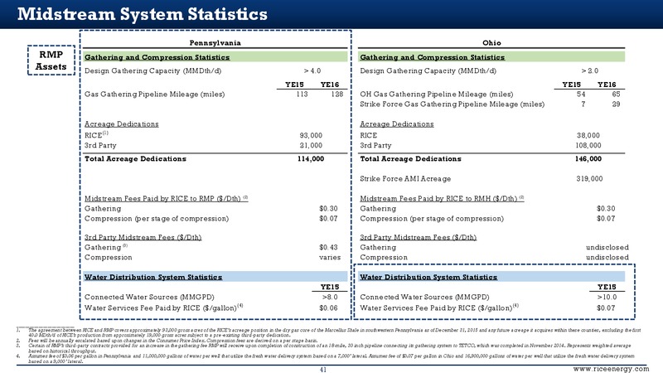This screenshot has width=663, height=373.
Task: Select the Pennsylvania design capacity value "> 4.0"
Action: pos(312,70)
